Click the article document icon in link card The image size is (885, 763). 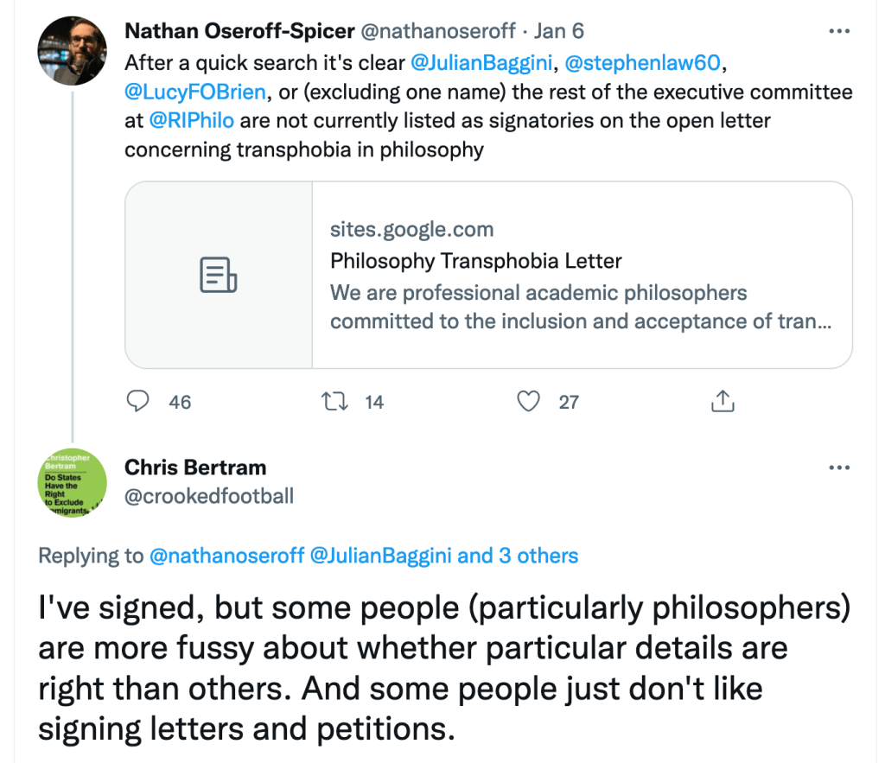pos(219,275)
